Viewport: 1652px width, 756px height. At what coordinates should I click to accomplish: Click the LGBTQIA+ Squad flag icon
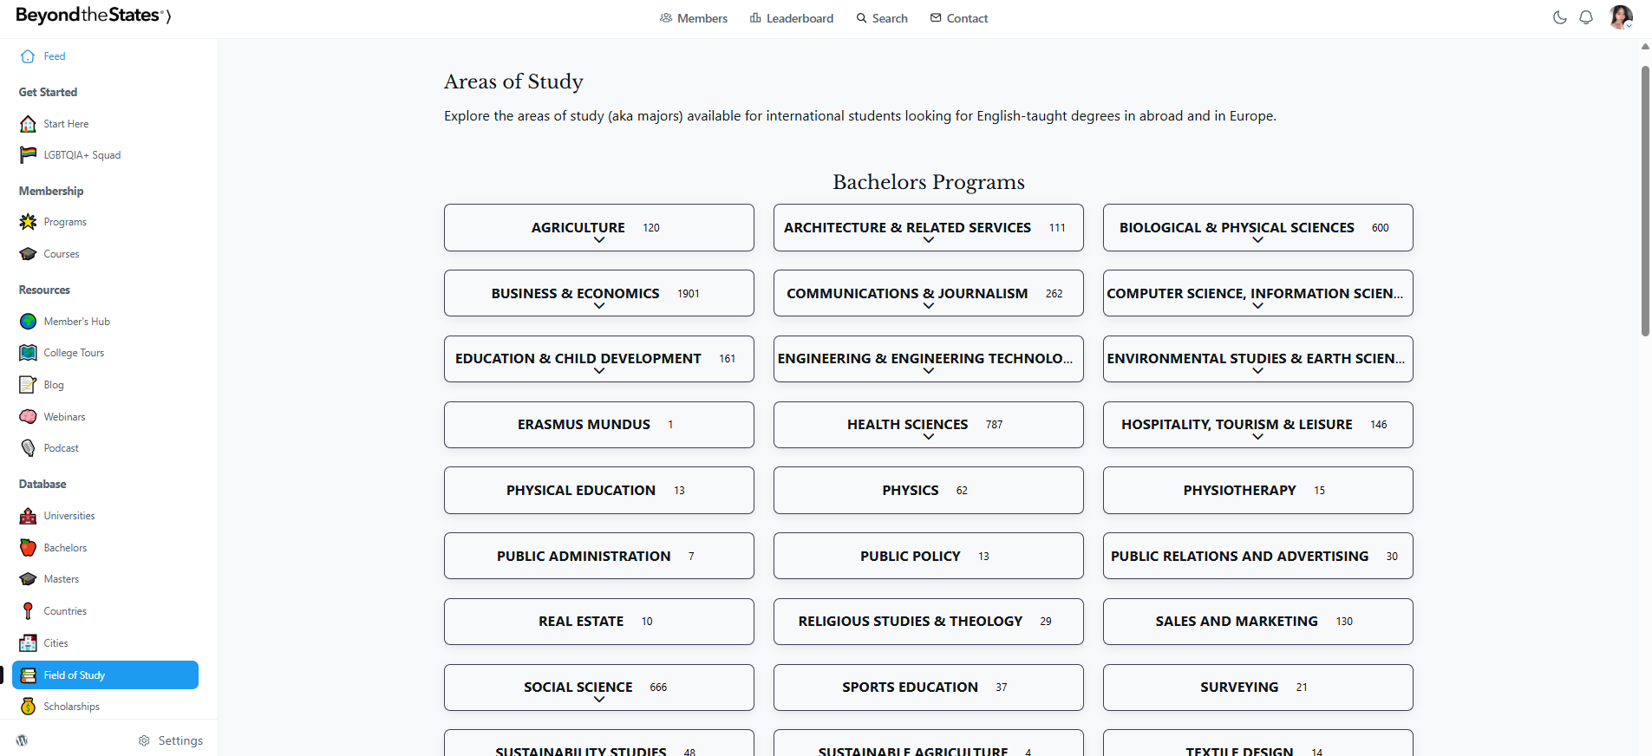[x=28, y=155]
